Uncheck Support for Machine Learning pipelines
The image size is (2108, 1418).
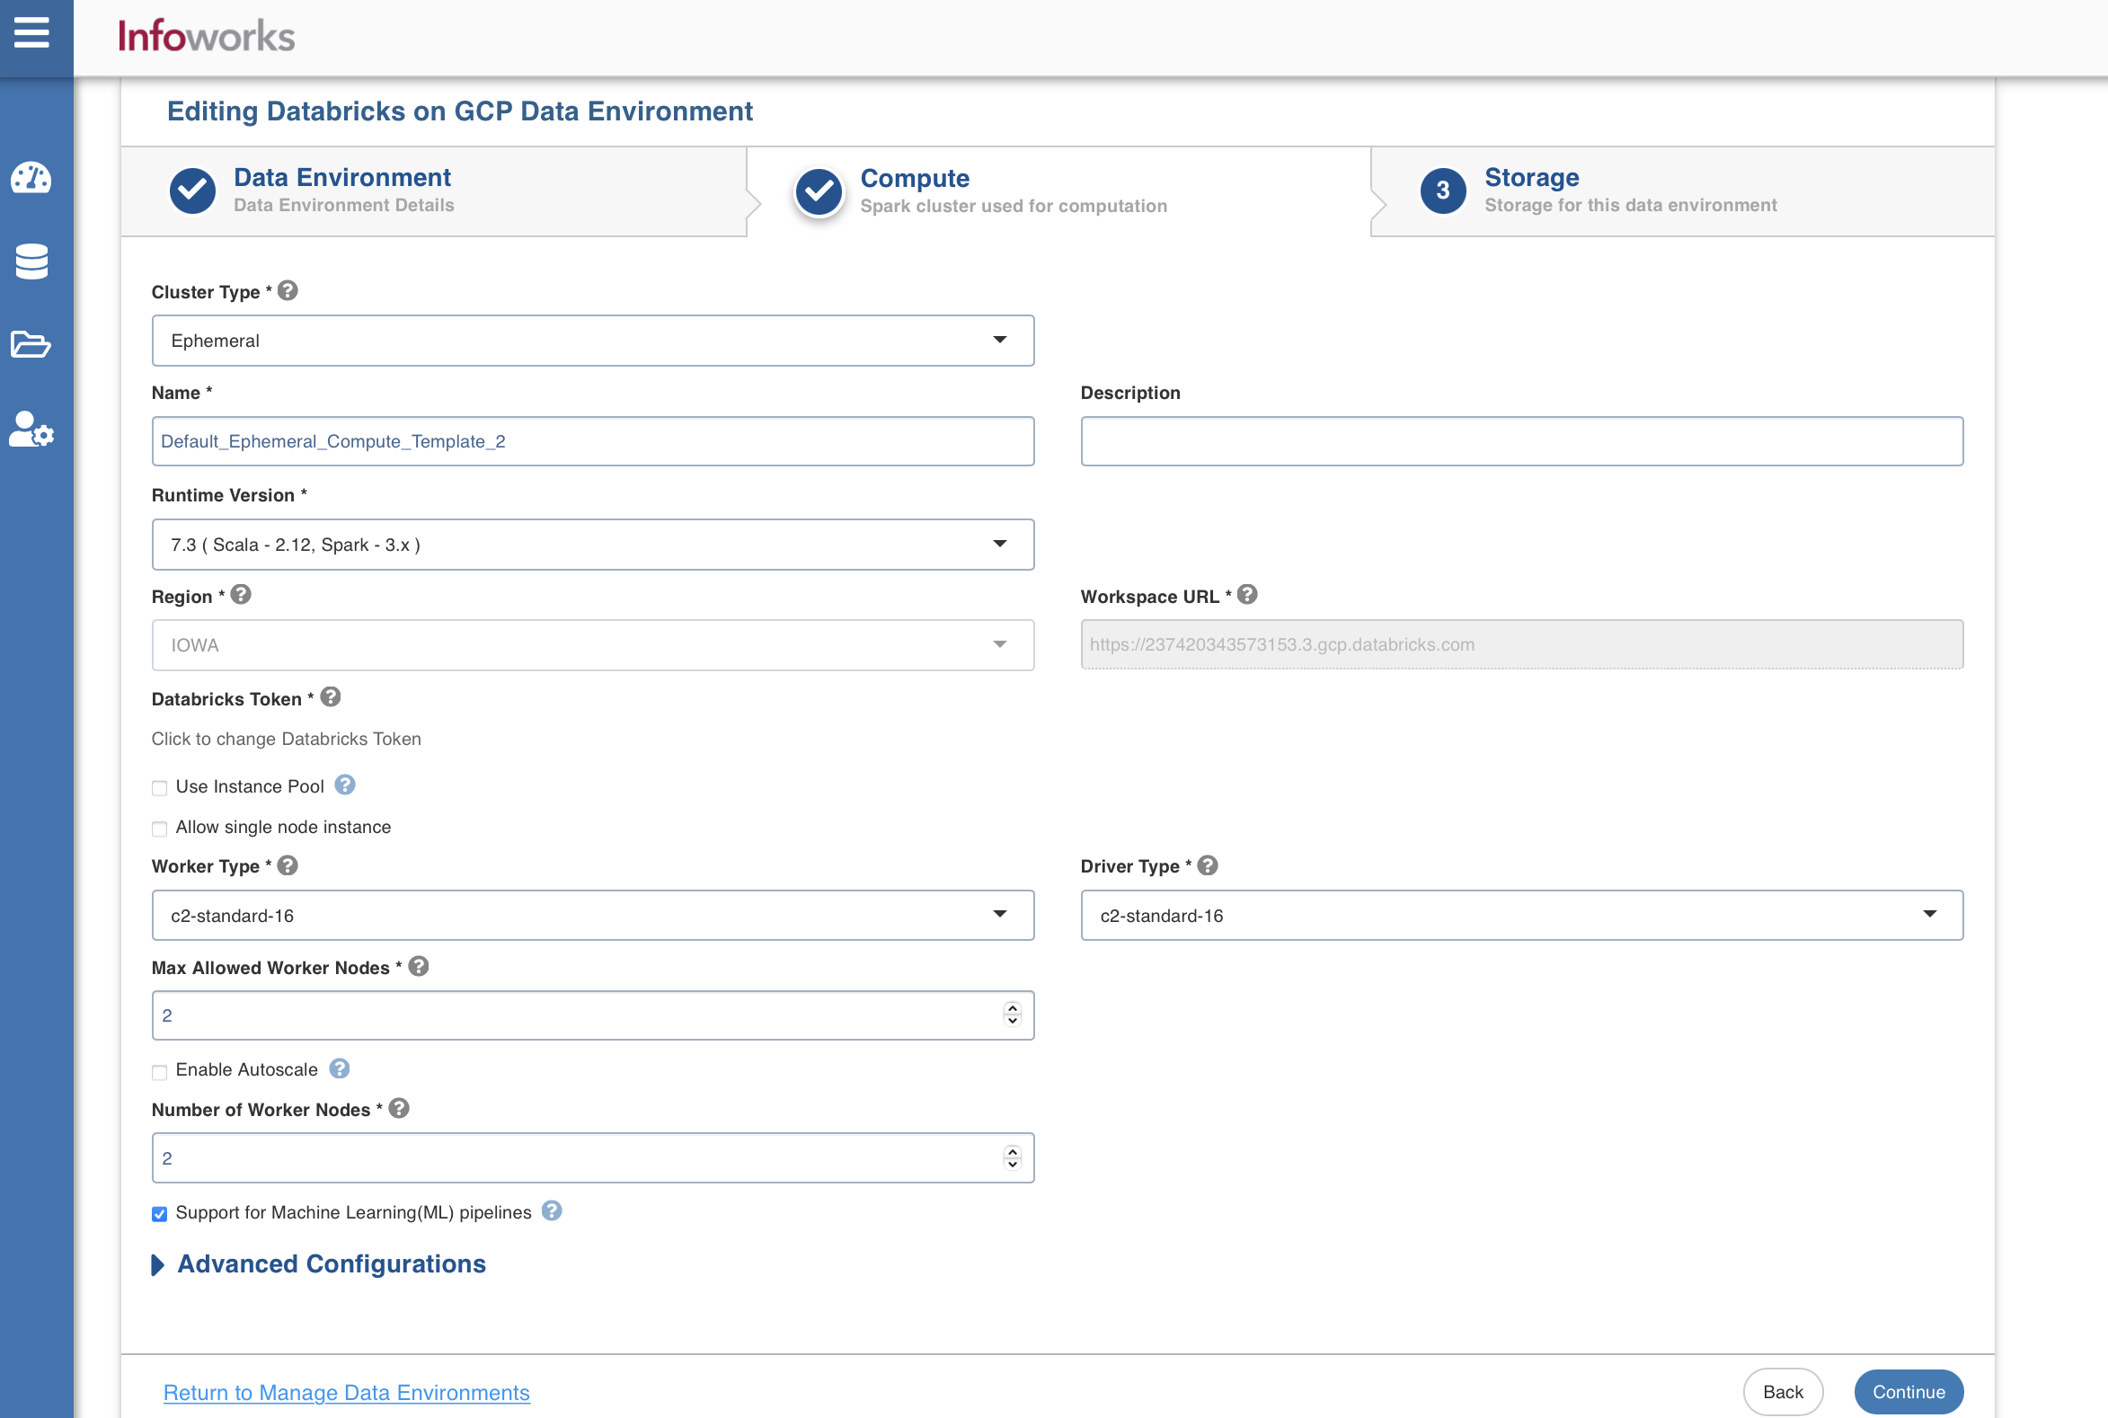click(x=160, y=1214)
